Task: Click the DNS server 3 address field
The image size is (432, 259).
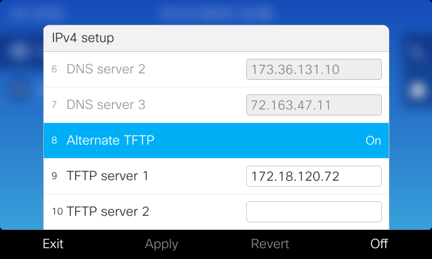Action: pyautogui.click(x=314, y=105)
